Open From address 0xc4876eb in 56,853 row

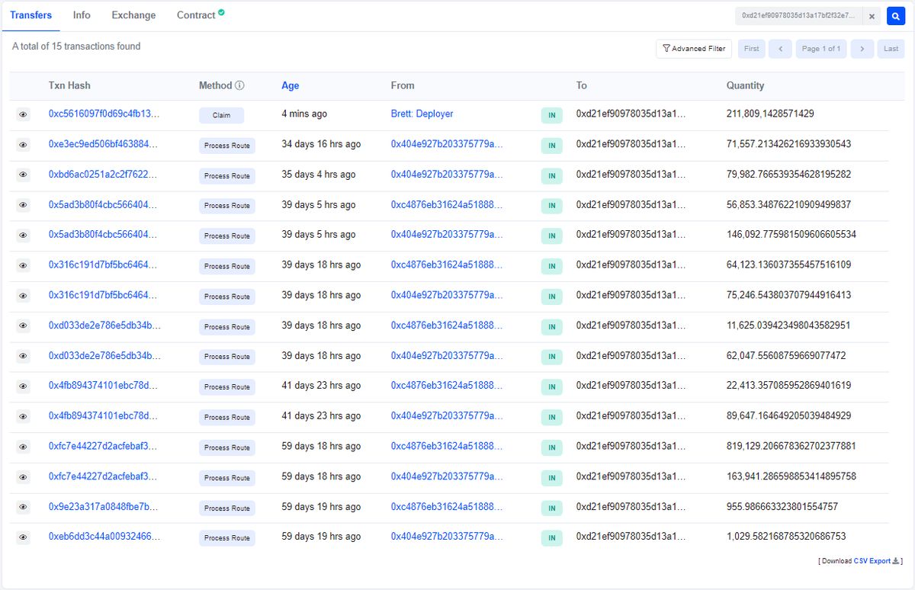coord(447,204)
